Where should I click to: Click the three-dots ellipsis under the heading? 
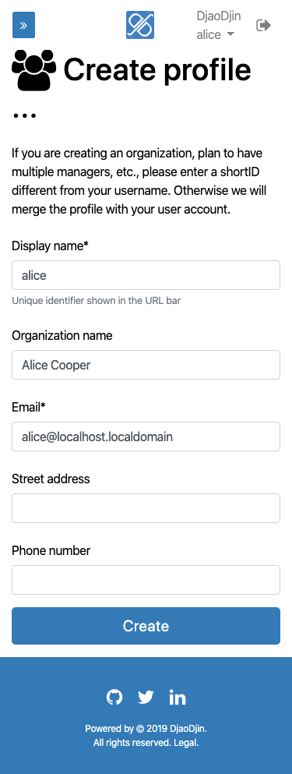24,116
